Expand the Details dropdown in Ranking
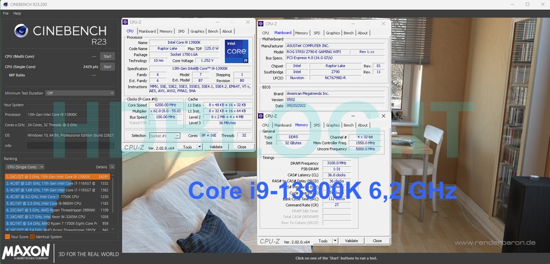The height and width of the screenshot is (264, 550). [x=112, y=167]
